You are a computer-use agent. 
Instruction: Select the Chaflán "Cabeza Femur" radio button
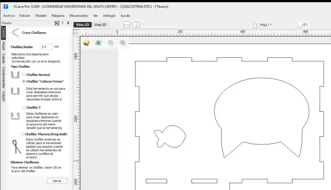(x=24, y=81)
